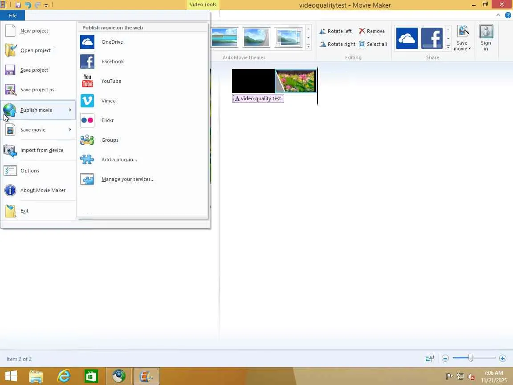Select New project in File menu
The image size is (513, 385).
pos(38,31)
